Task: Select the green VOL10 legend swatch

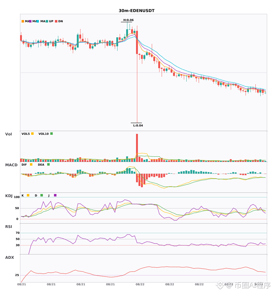Action: (x=52, y=134)
